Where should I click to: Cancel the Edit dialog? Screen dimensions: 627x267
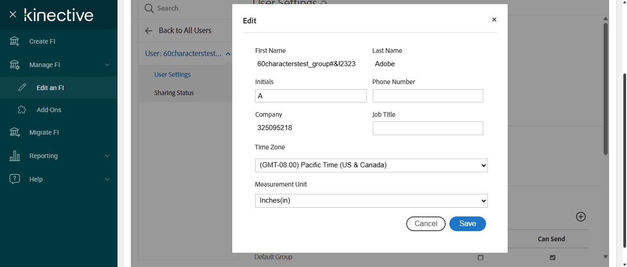425,224
